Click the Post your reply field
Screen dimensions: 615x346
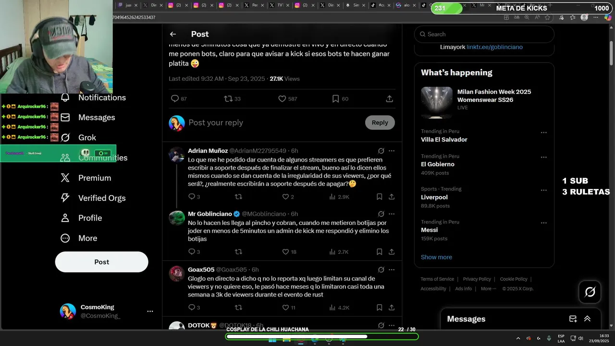click(x=274, y=123)
